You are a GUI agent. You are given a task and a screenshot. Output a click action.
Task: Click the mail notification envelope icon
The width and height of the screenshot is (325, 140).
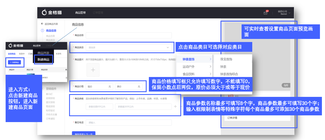[x=265, y=13]
